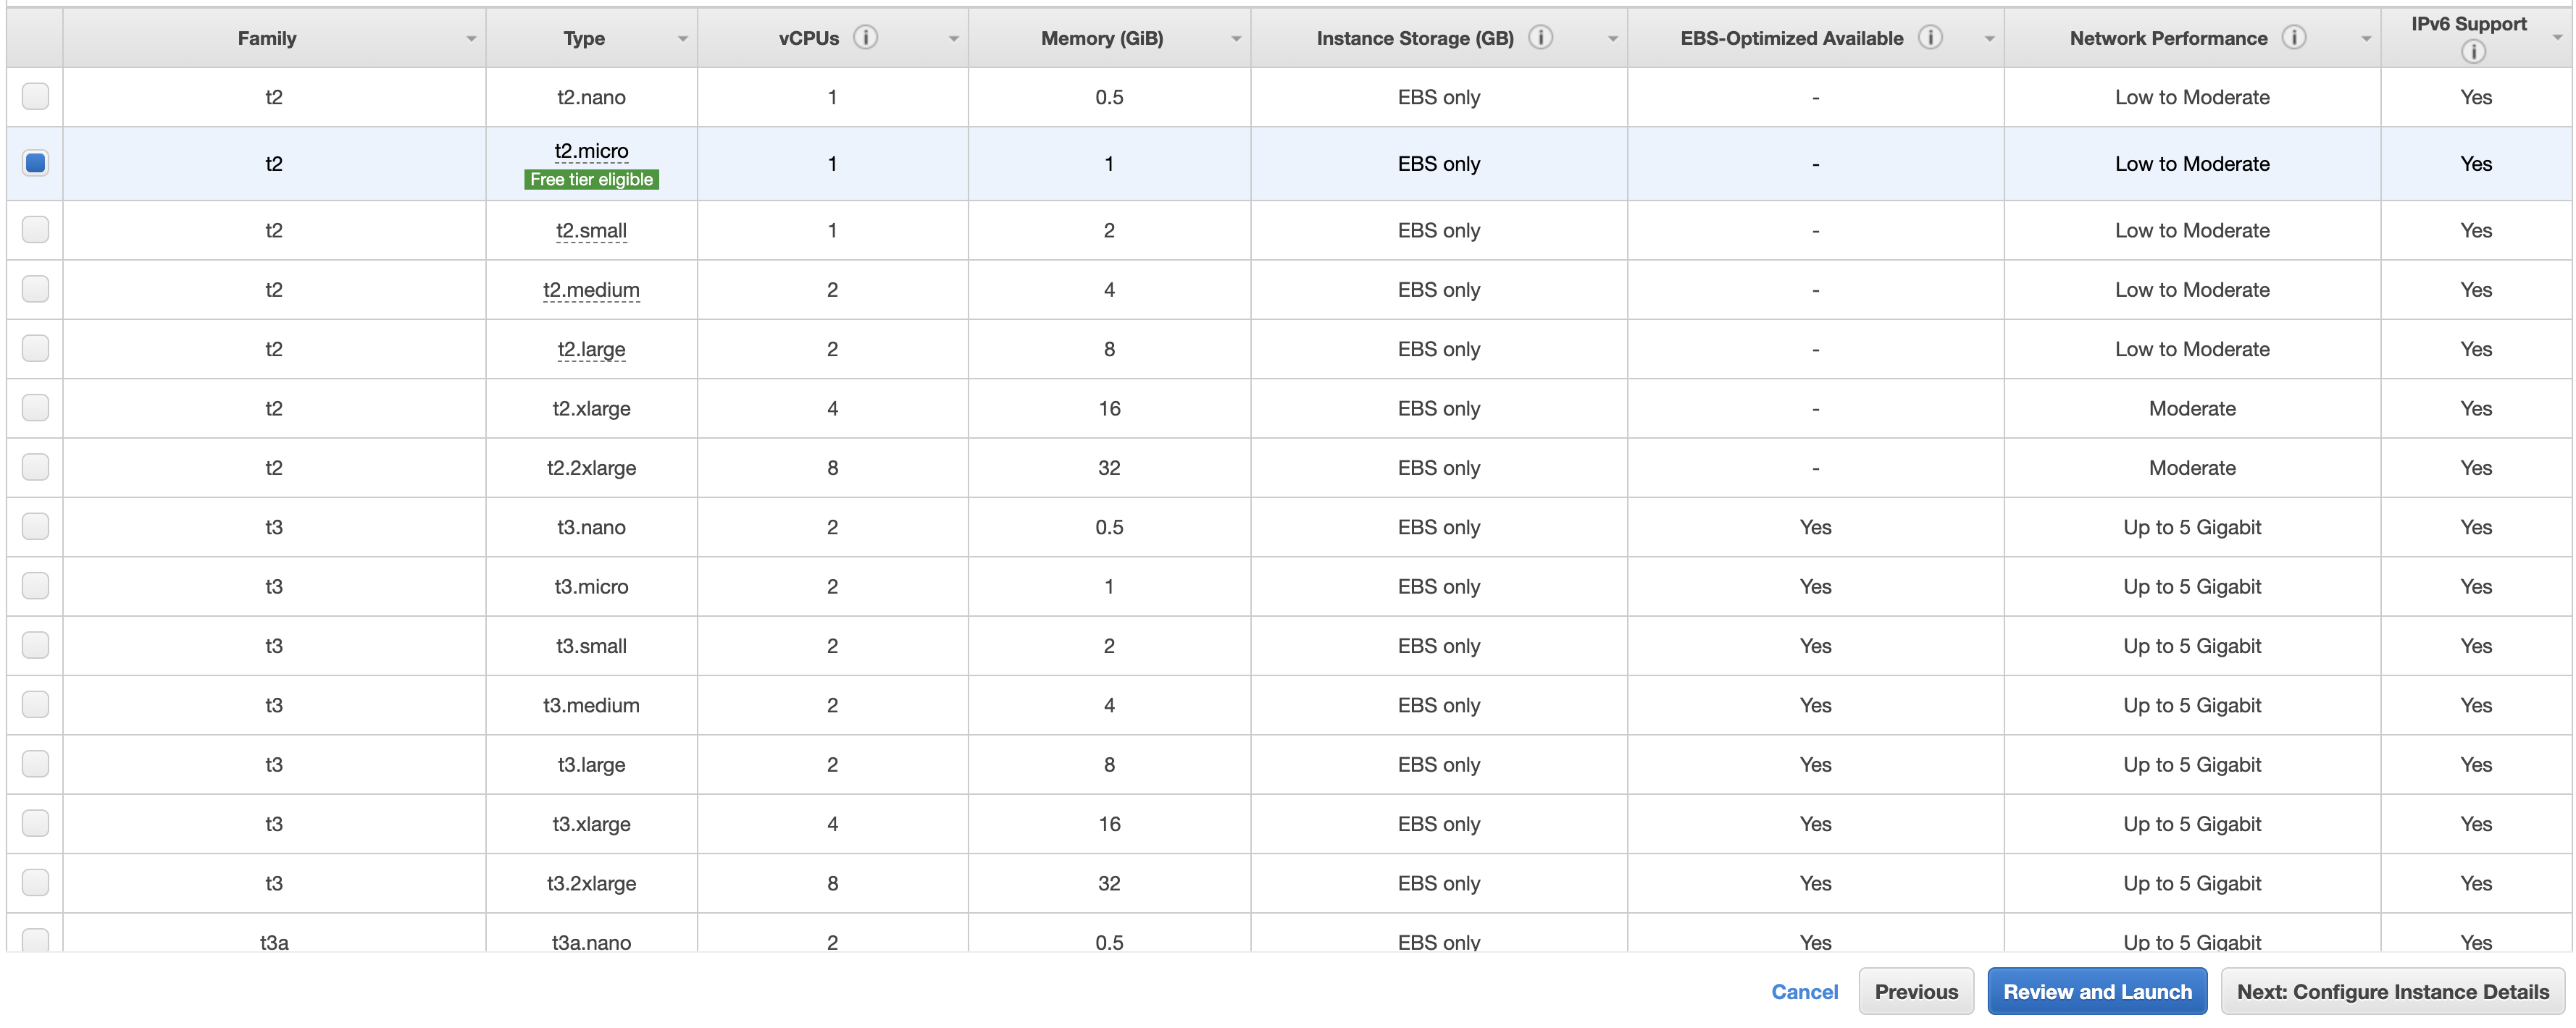Open the t2.micro type link
This screenshot has width=2576, height=1028.
pyautogui.click(x=591, y=151)
